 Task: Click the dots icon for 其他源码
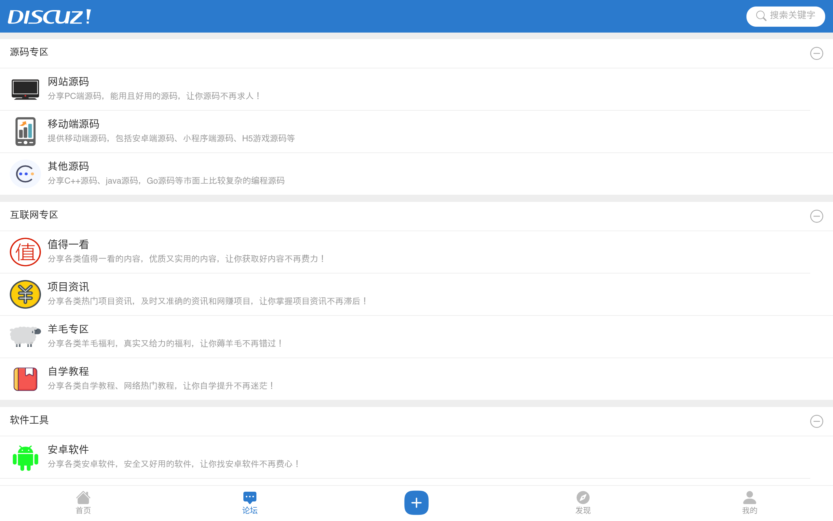click(25, 174)
